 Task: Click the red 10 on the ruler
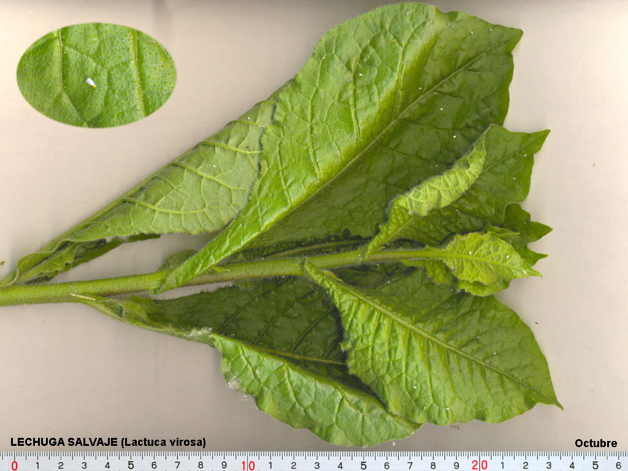click(x=247, y=465)
